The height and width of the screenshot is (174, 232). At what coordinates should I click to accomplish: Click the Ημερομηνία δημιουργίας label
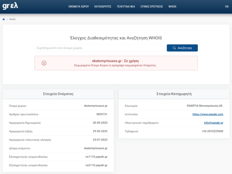25,123
